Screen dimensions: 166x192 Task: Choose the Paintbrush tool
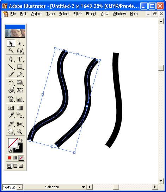11,74
